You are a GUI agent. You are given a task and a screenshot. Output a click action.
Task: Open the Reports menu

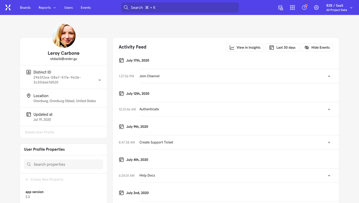pyautogui.click(x=47, y=8)
